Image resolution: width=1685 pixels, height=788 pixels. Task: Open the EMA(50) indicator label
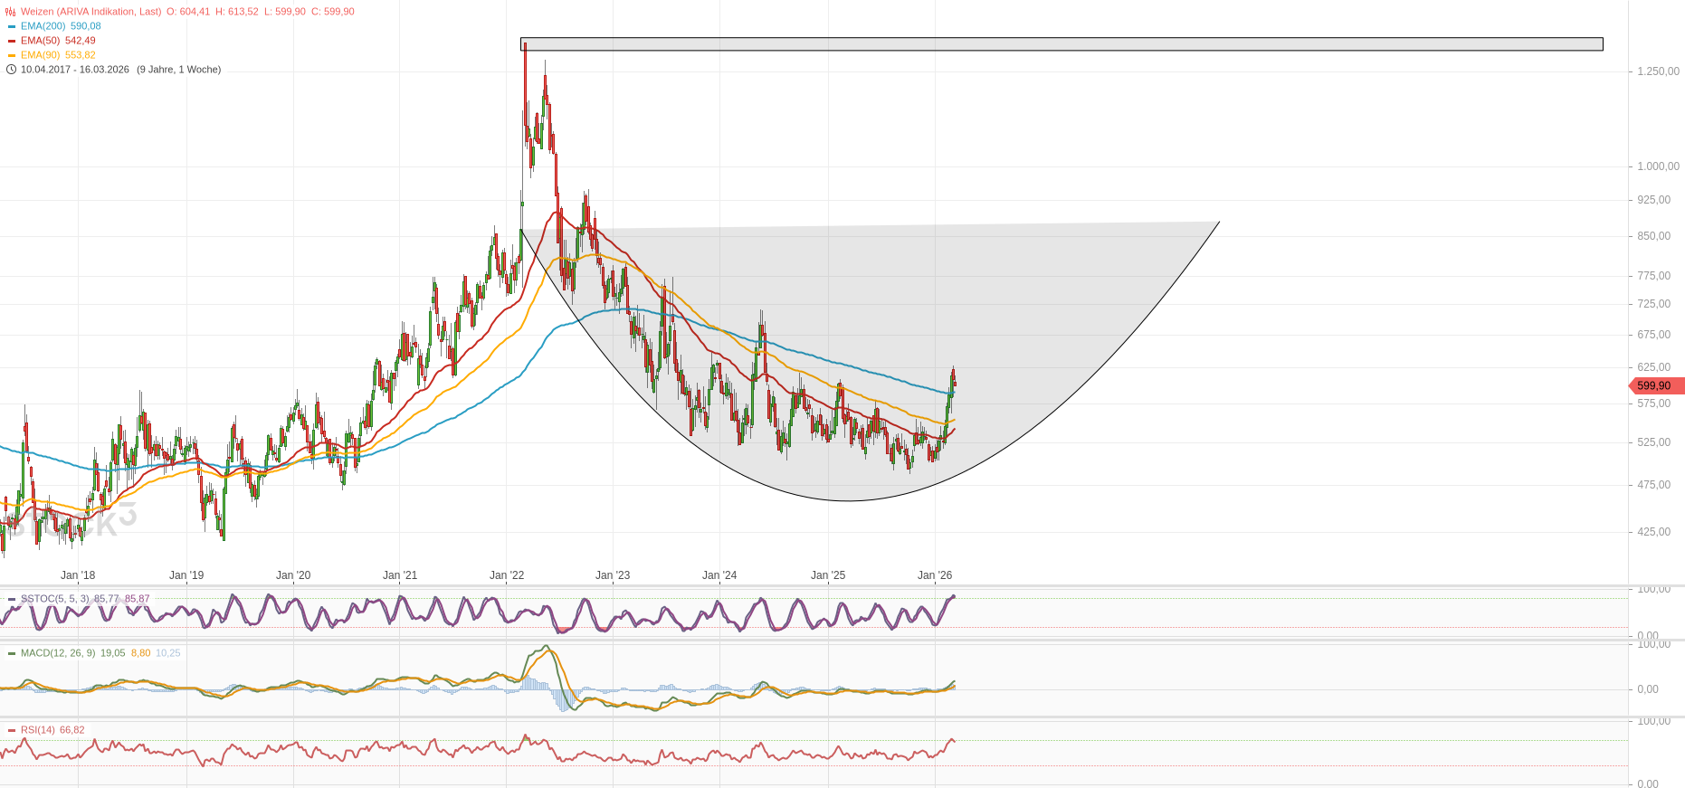click(x=40, y=41)
